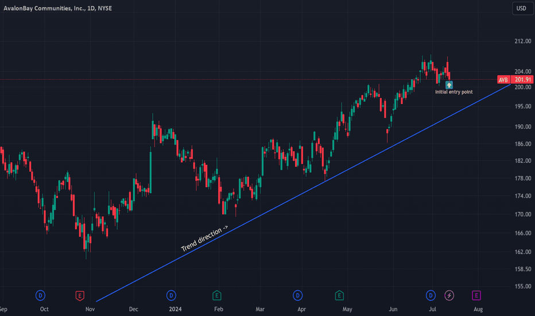Open the purple upcoming earnings marker near August

click(476, 295)
